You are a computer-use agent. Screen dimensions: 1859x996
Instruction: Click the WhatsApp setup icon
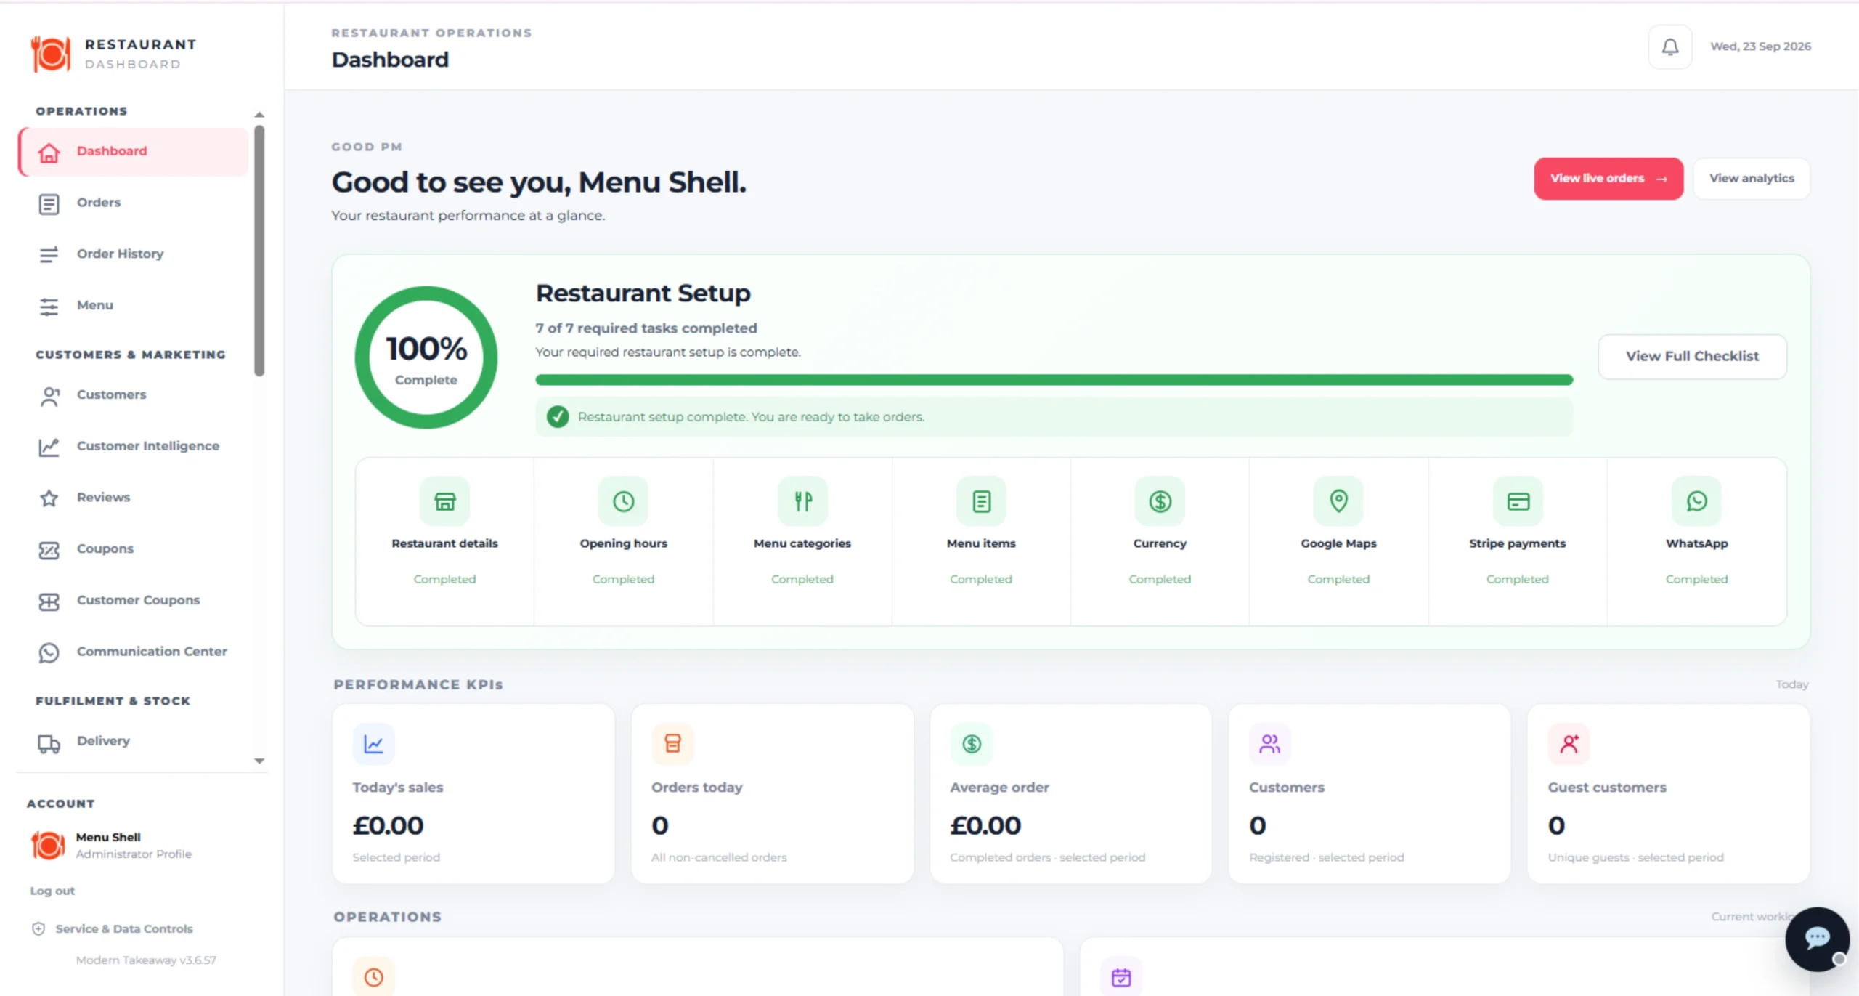[x=1696, y=501]
